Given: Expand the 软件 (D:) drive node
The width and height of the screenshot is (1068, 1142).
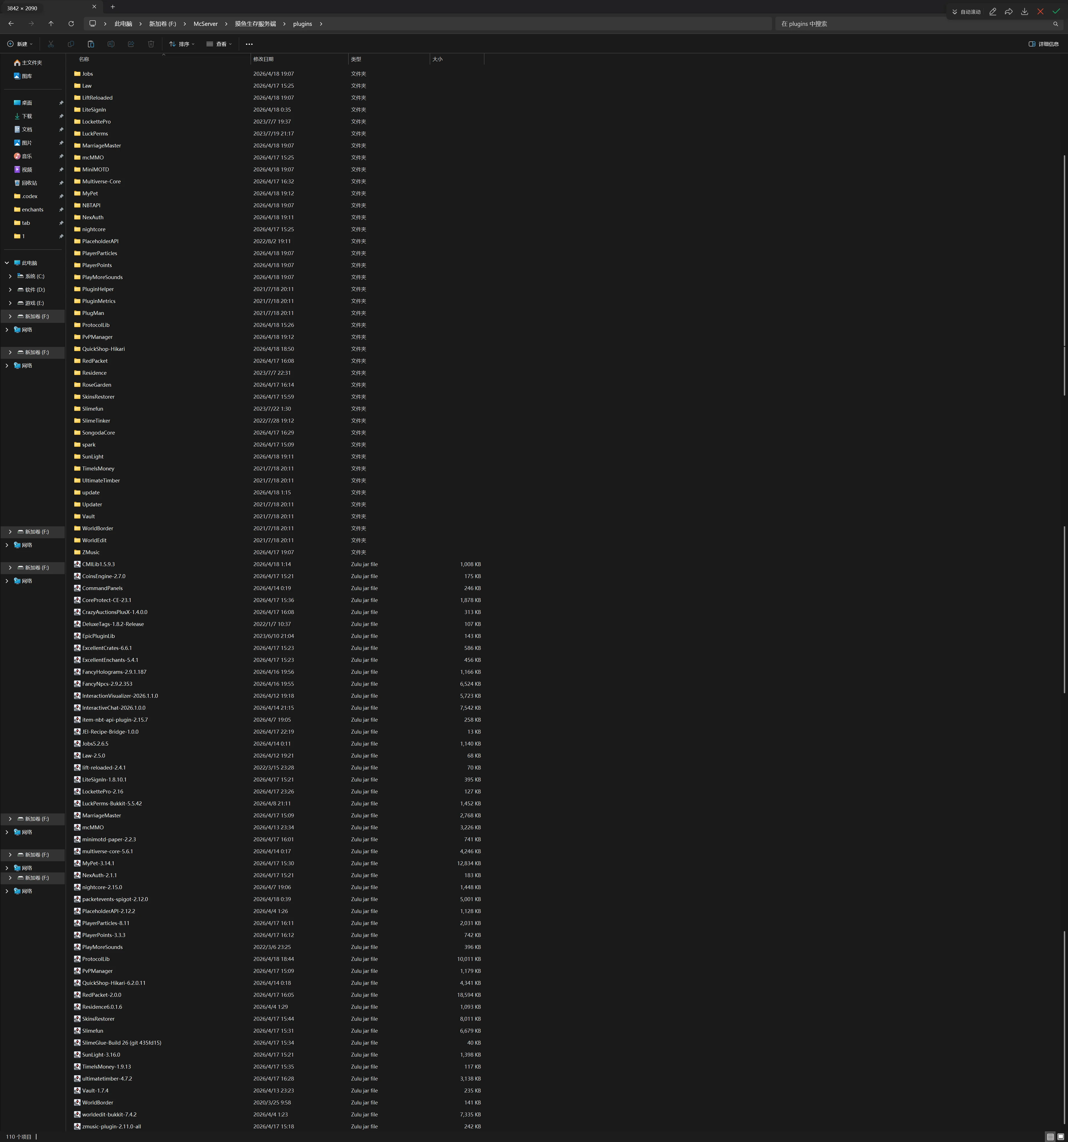Looking at the screenshot, I should click(x=10, y=290).
